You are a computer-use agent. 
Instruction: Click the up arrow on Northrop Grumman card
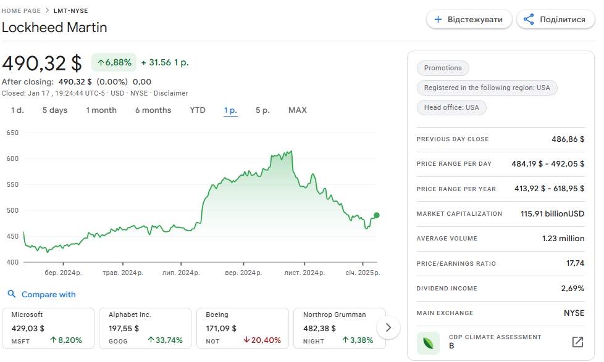(345, 340)
